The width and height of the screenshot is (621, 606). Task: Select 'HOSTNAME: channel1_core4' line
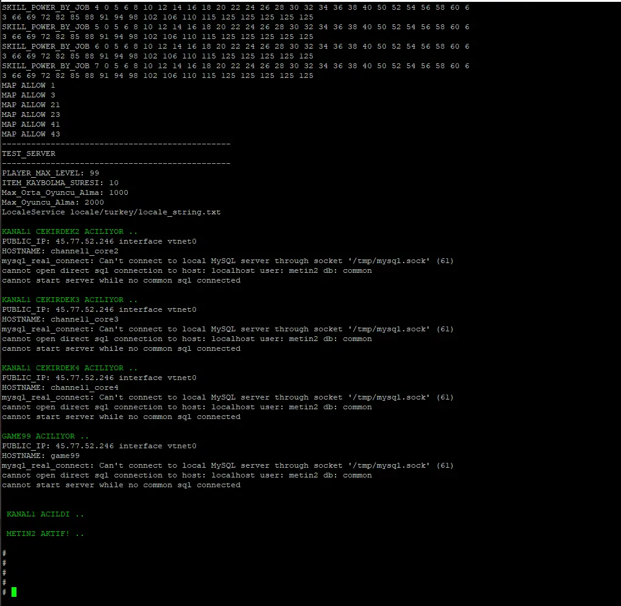(60, 387)
